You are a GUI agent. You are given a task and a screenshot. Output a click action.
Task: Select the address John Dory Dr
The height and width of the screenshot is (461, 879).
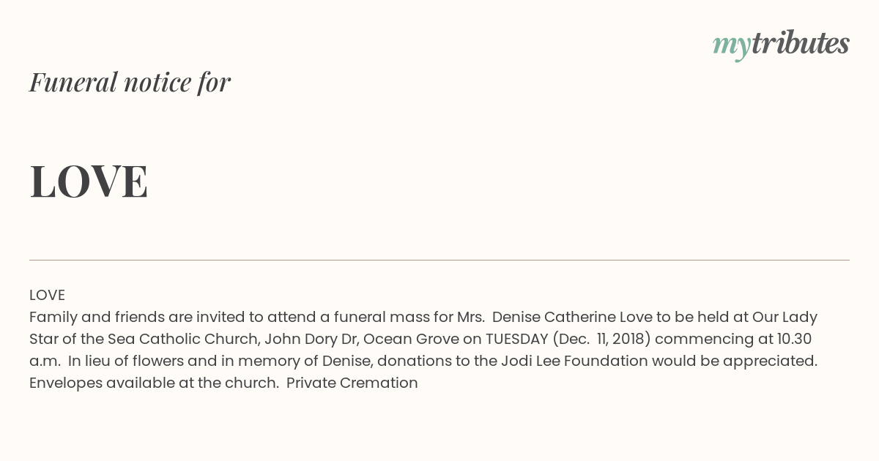point(311,339)
